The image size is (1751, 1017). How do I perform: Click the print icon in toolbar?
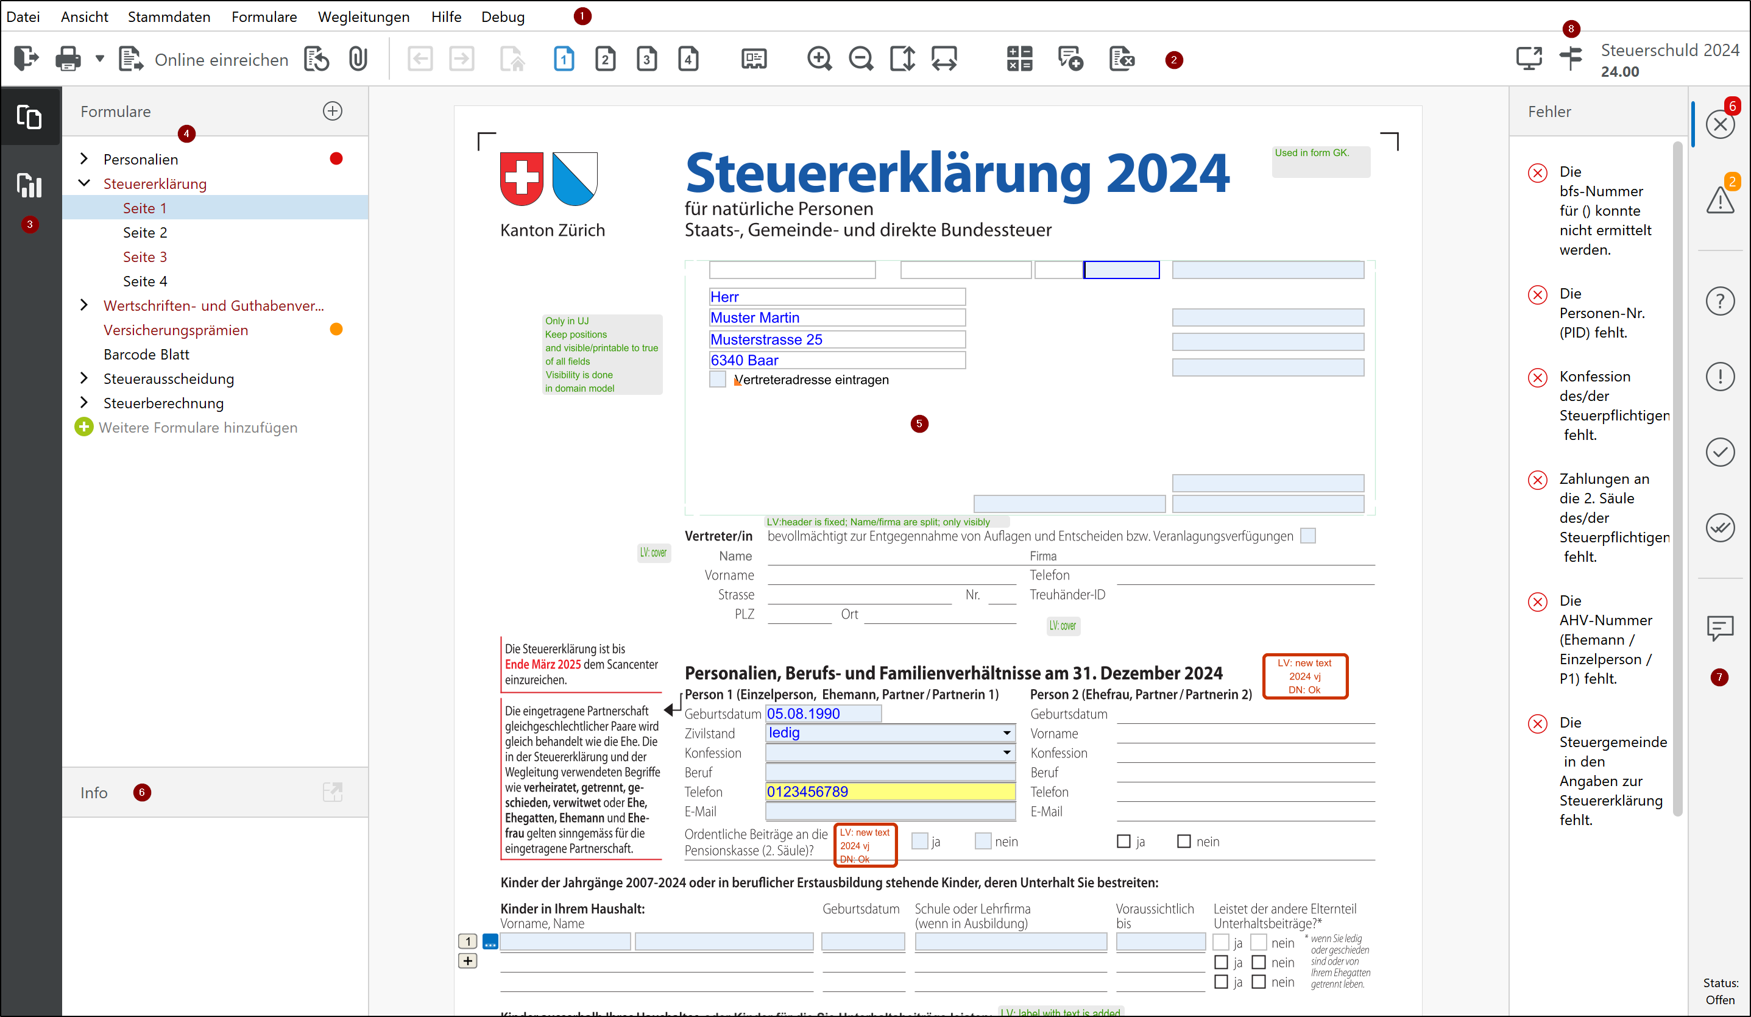[x=68, y=59]
